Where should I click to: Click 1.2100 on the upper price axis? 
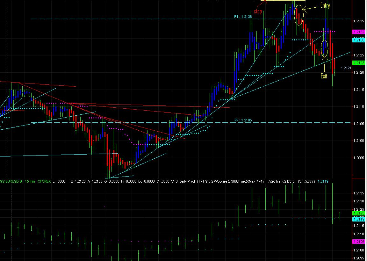[x=359, y=141]
